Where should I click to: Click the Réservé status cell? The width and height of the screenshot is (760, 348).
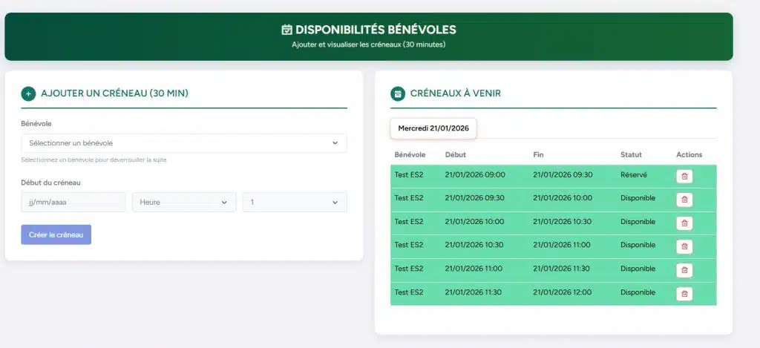point(634,175)
